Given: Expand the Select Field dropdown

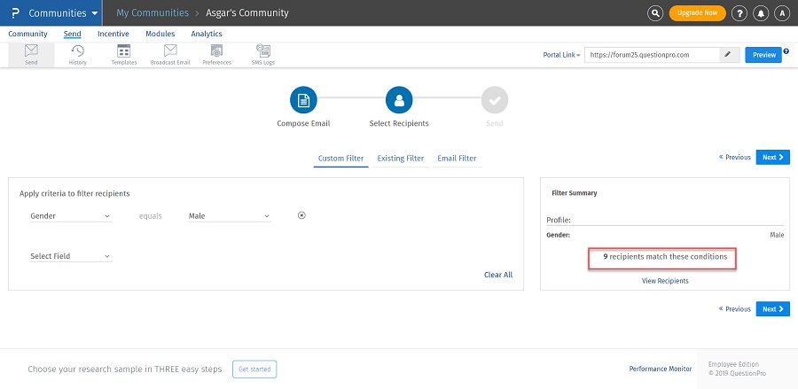Looking at the screenshot, I should click(70, 256).
